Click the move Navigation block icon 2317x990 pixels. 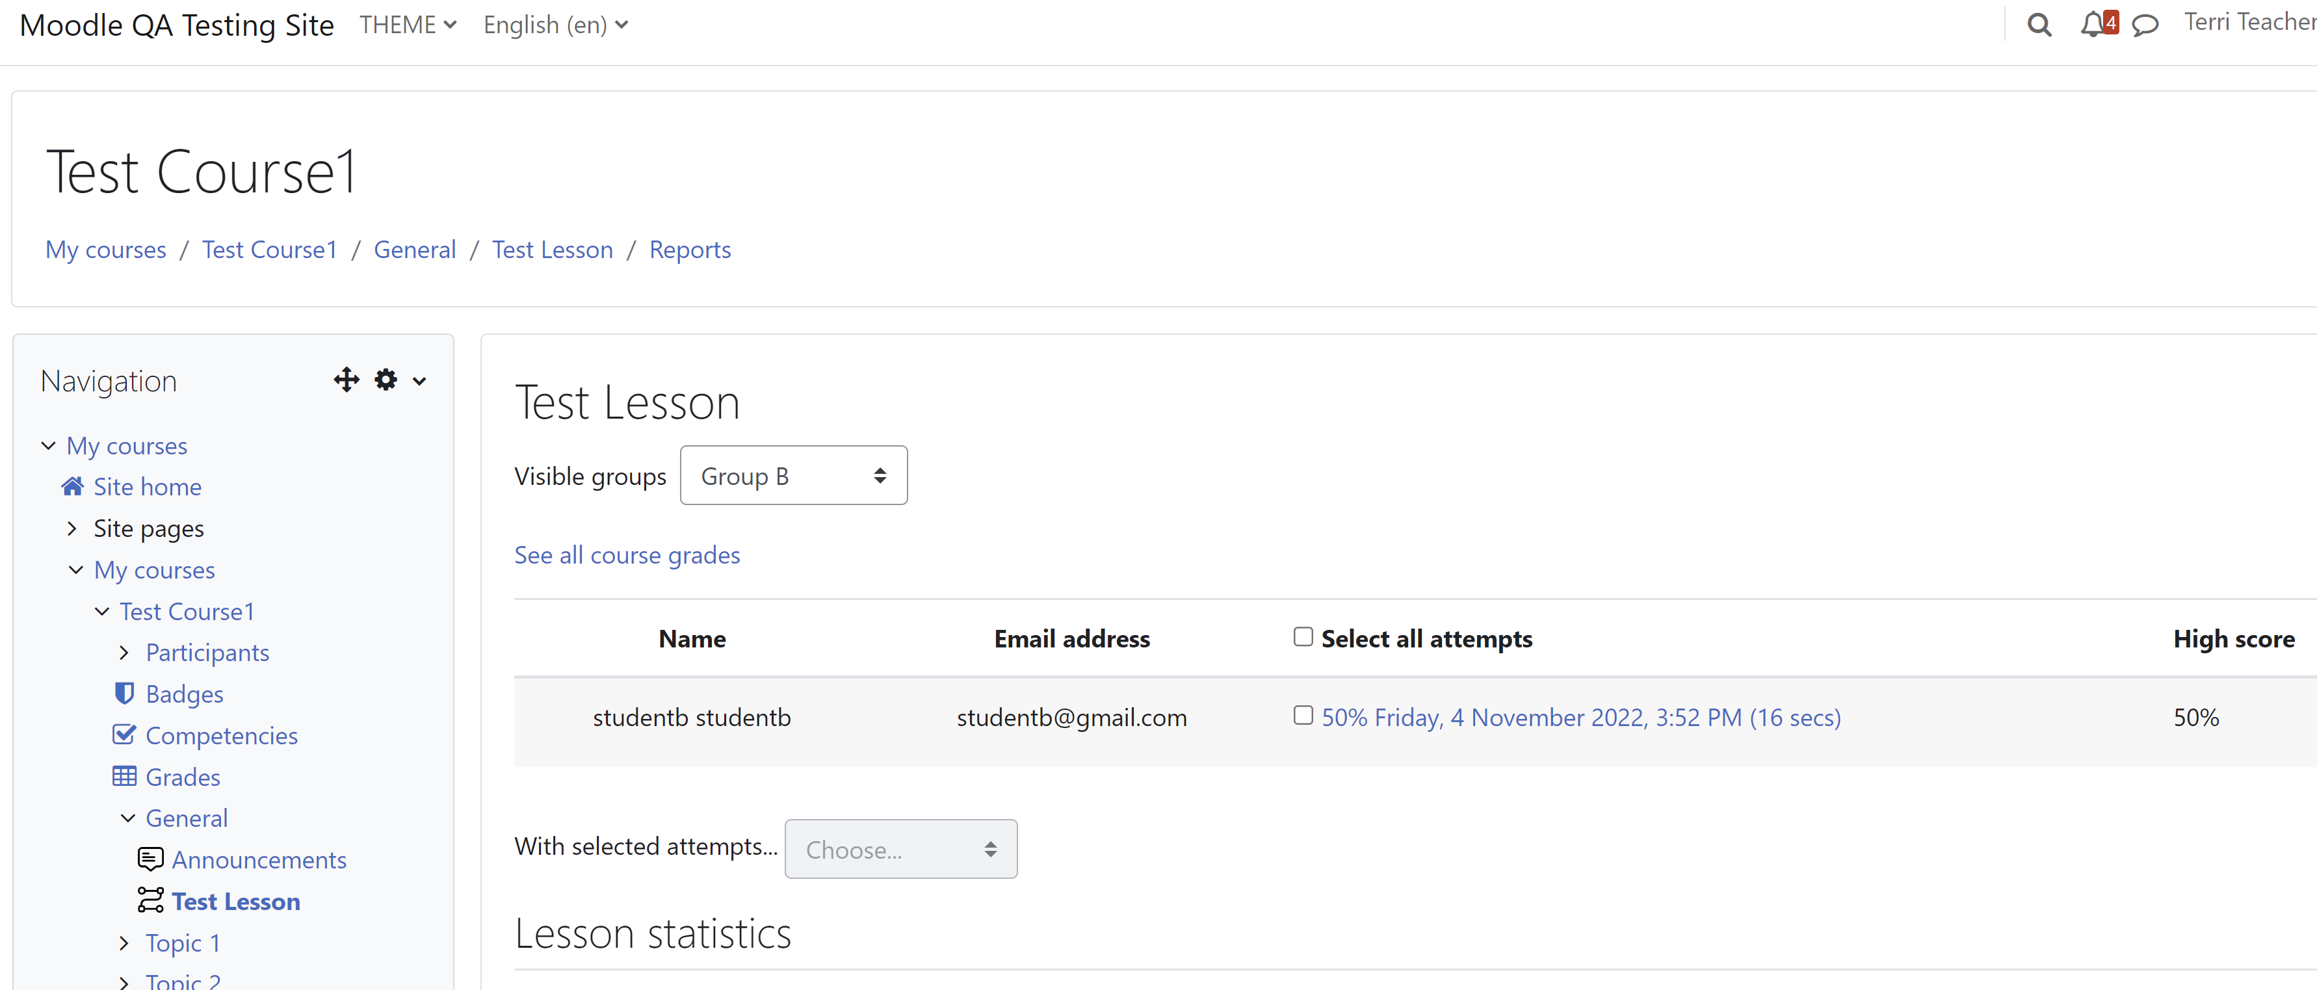pyautogui.click(x=347, y=380)
